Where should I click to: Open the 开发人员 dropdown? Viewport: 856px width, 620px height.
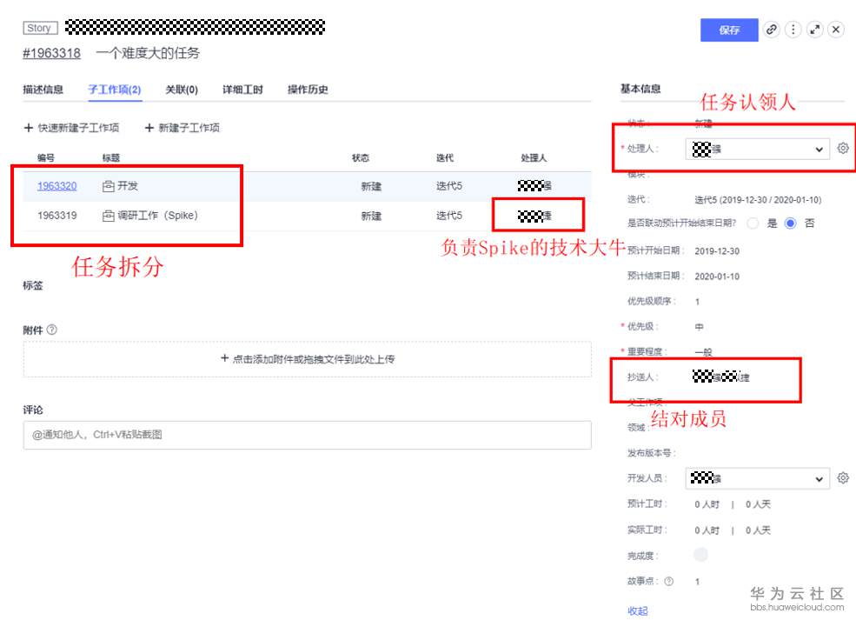pos(758,478)
